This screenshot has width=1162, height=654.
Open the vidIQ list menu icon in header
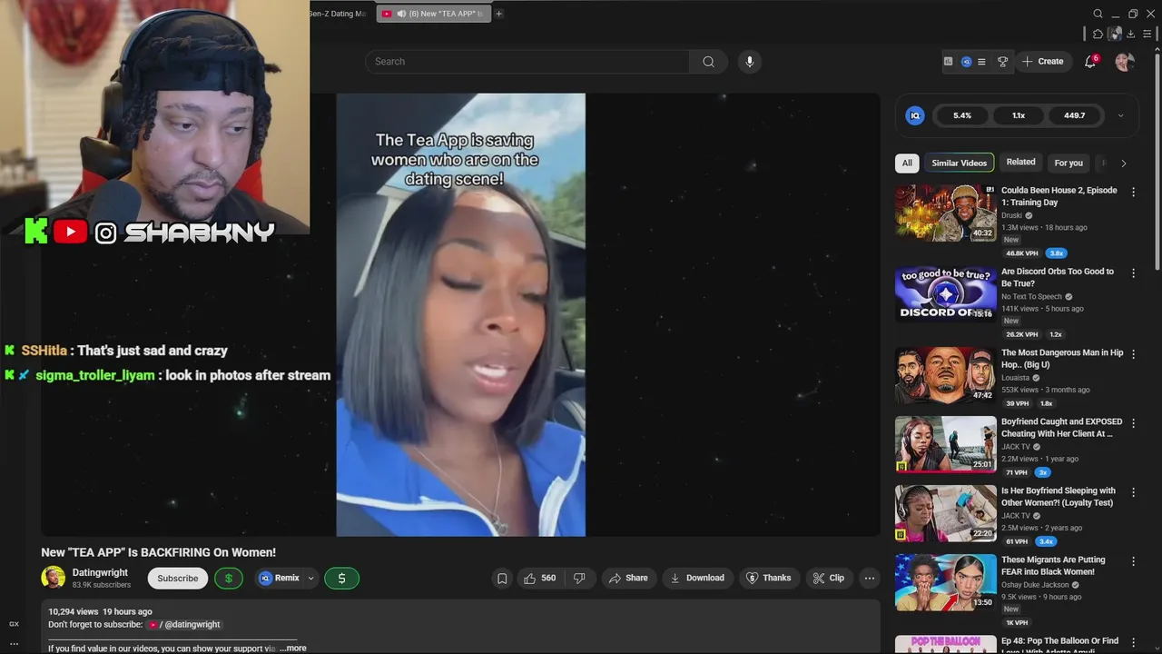981,62
